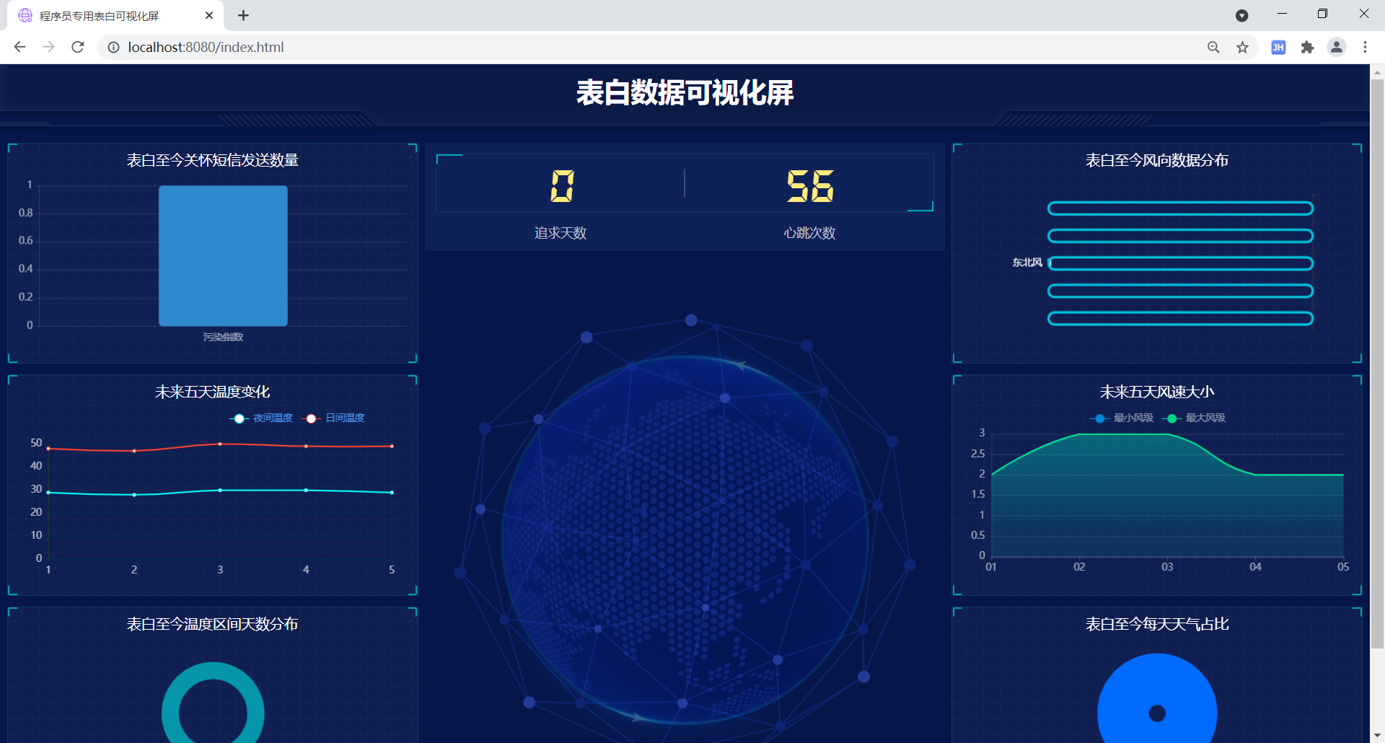The image size is (1385, 743).
Task: Click the 表白至今风向数据分布 title
Action: [x=1157, y=160]
